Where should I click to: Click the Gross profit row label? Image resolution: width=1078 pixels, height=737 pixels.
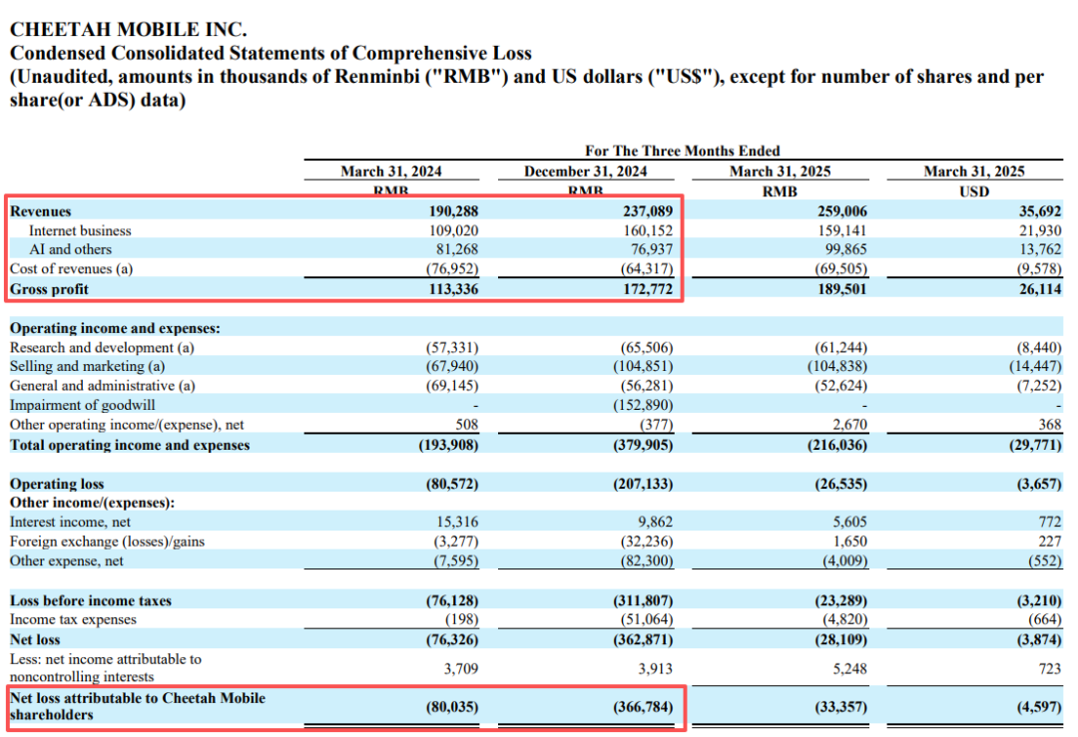pyautogui.click(x=49, y=289)
